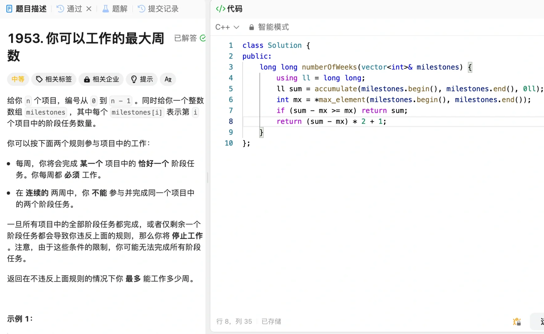Toggle the 智能模式 smart mode

(x=269, y=27)
